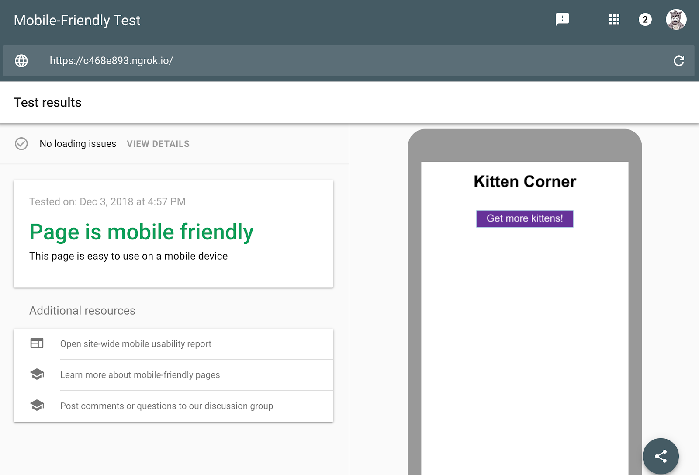Screen dimensions: 699x475
Task: Learn more about mobile-friendly pages
Action: coord(140,375)
